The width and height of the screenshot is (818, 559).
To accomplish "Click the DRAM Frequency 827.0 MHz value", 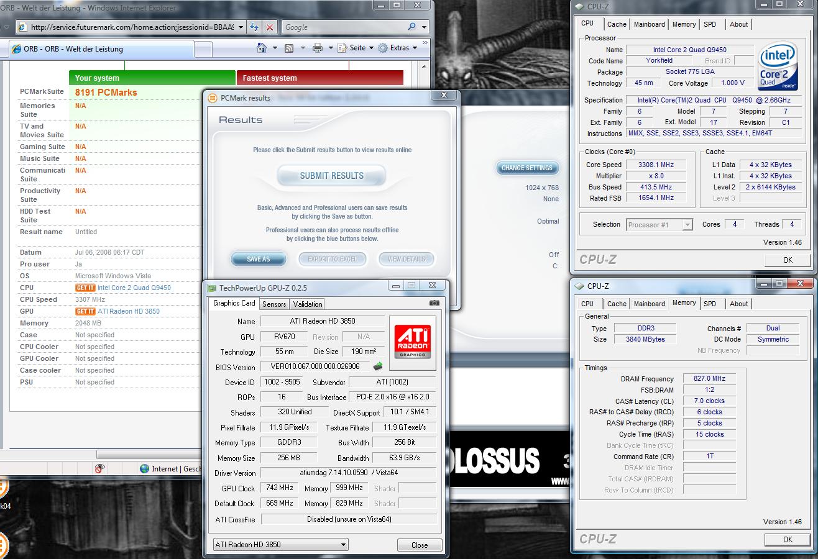I will click(x=709, y=378).
